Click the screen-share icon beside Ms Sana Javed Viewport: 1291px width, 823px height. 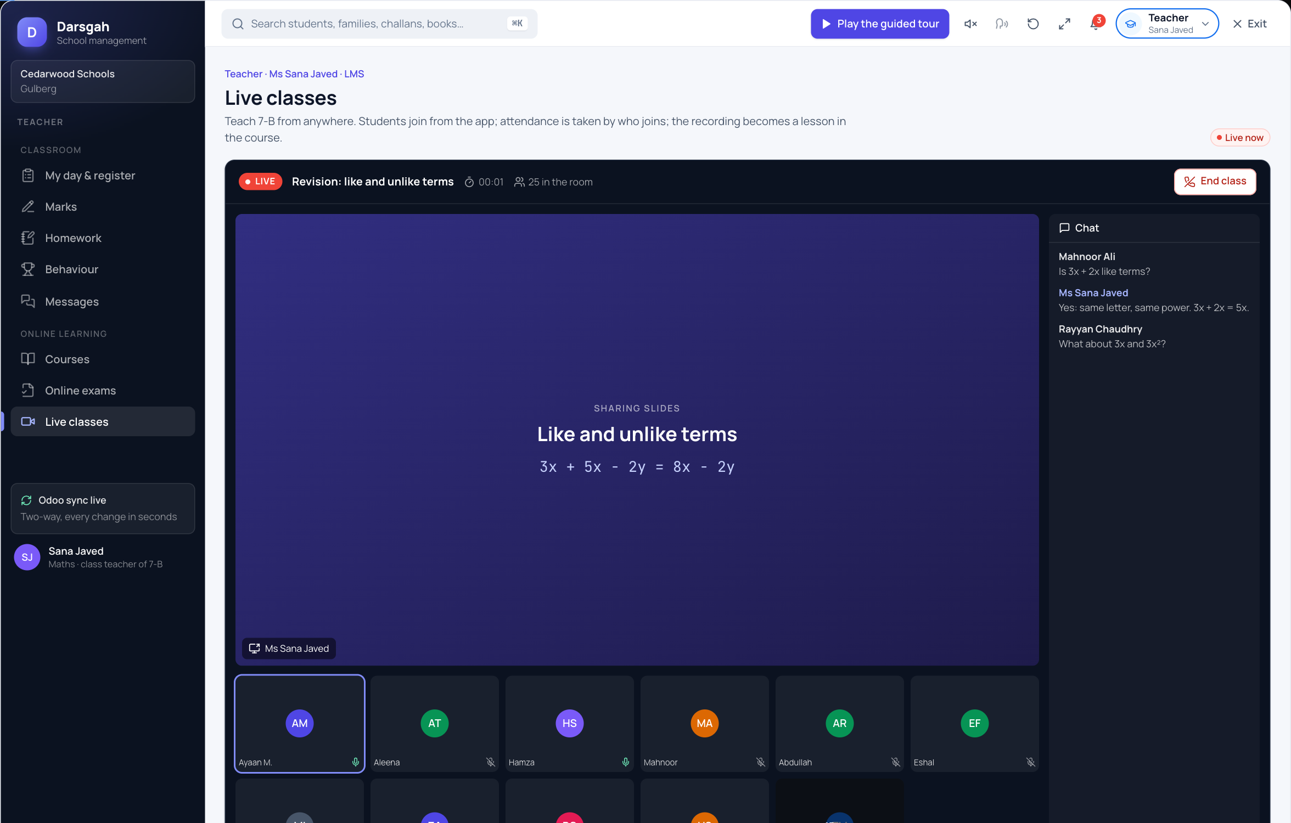click(254, 648)
